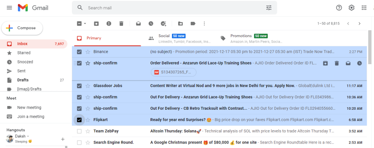This screenshot has width=374, height=148.
Task: Open Settings gear icon
Action: [x=351, y=8]
